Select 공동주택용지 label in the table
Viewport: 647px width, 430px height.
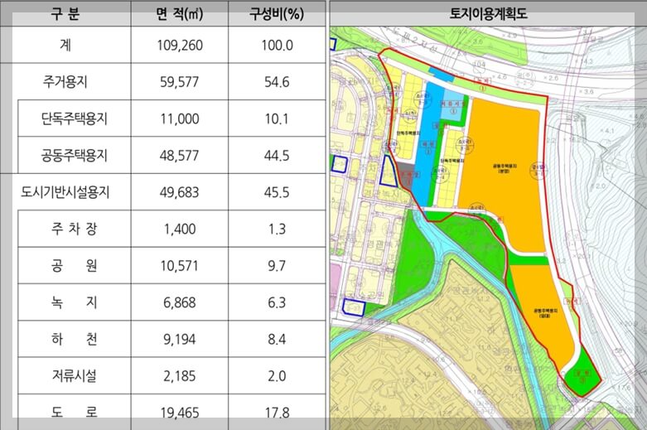(x=75, y=155)
